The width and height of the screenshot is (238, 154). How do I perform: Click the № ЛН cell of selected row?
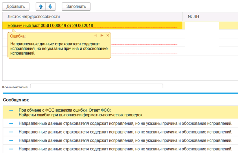click(x=202, y=25)
